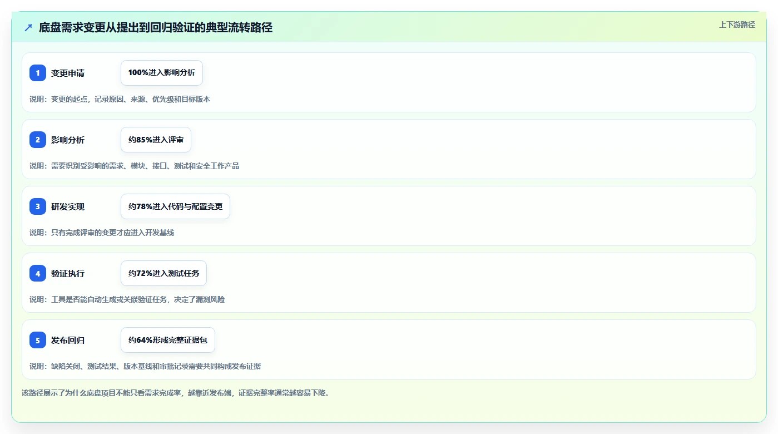This screenshot has height=434, width=778.
Task: Click the 发布回归 step label
Action: (68, 340)
